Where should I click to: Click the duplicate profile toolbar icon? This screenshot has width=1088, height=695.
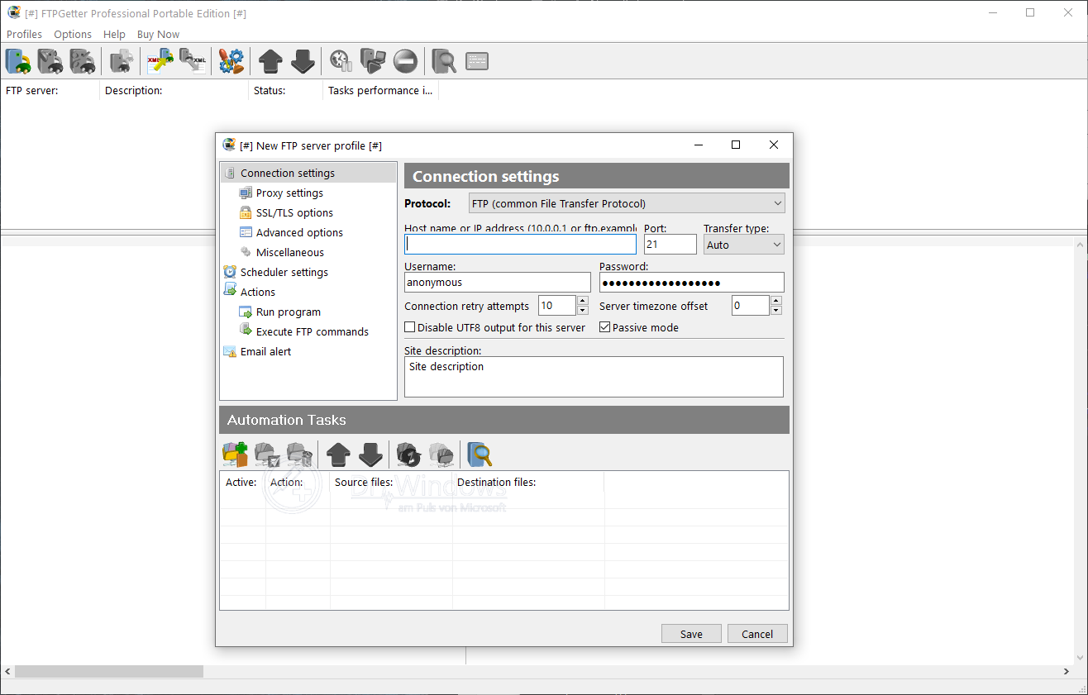click(122, 61)
